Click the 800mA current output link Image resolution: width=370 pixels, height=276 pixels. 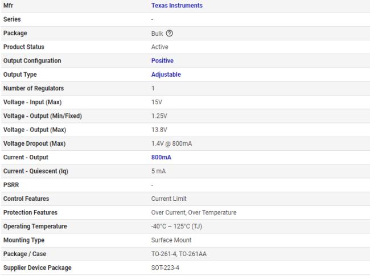(x=162, y=157)
